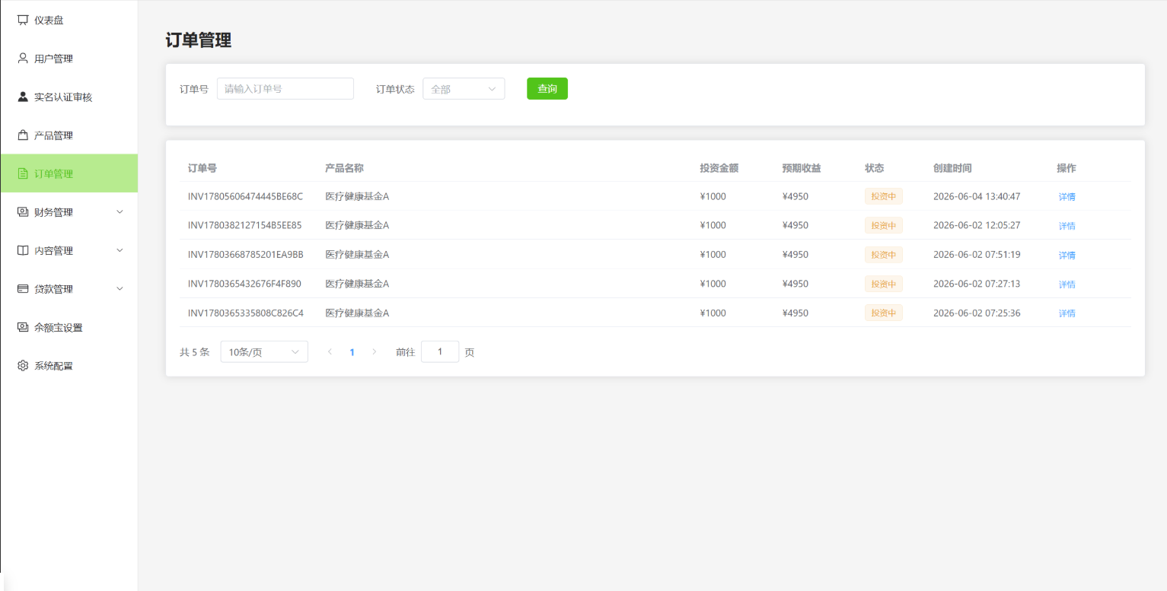Click the money icon beside 财务管理
1167x591 pixels.
coord(23,212)
